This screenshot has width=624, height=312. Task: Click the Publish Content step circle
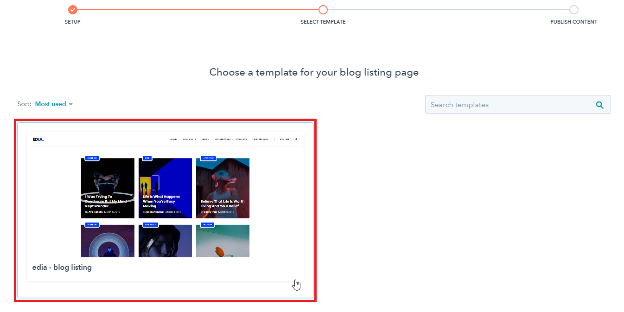tap(573, 10)
